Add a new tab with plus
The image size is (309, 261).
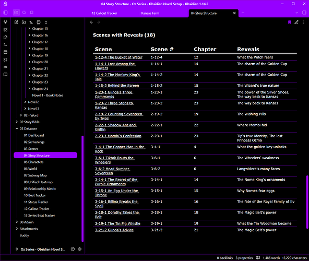click(243, 13)
